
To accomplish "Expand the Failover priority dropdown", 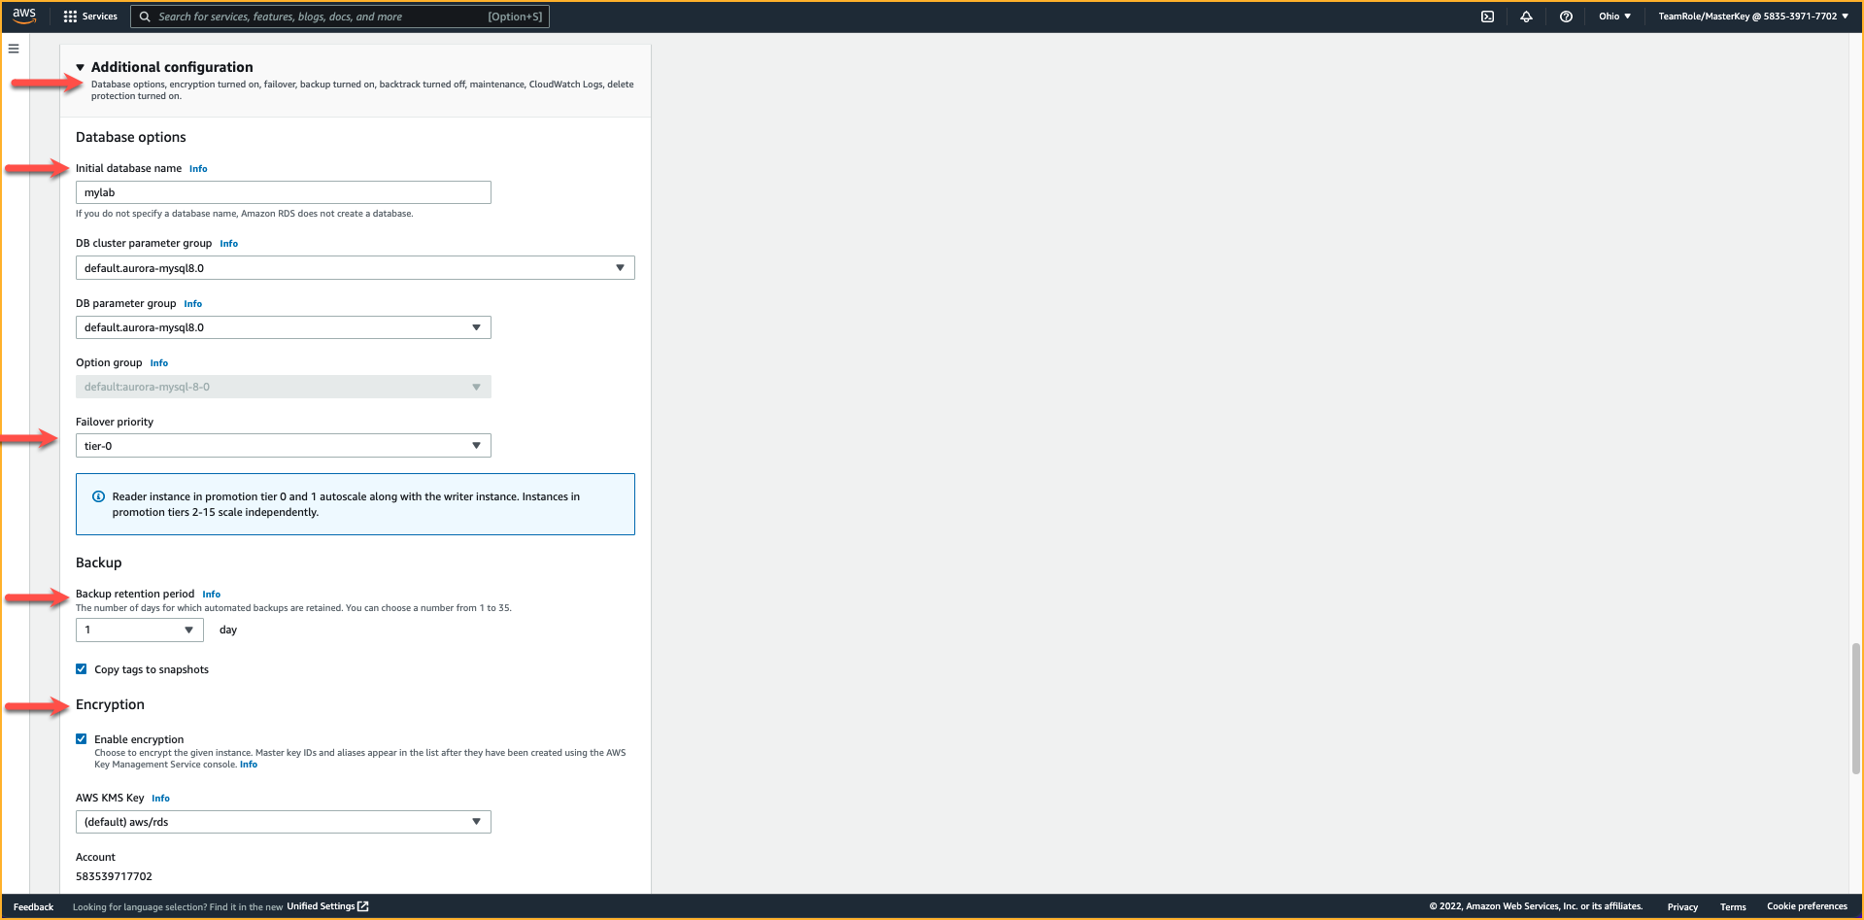I will pyautogui.click(x=283, y=446).
